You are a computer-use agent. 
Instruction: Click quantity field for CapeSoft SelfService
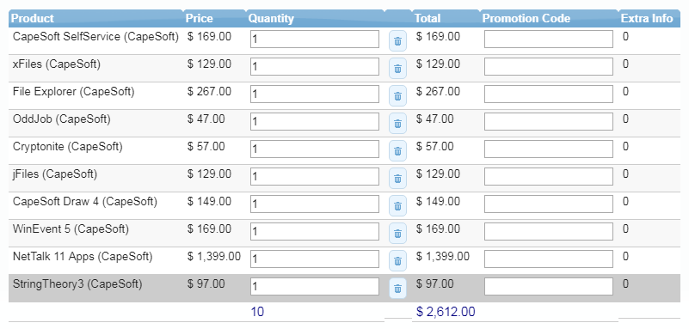click(315, 39)
